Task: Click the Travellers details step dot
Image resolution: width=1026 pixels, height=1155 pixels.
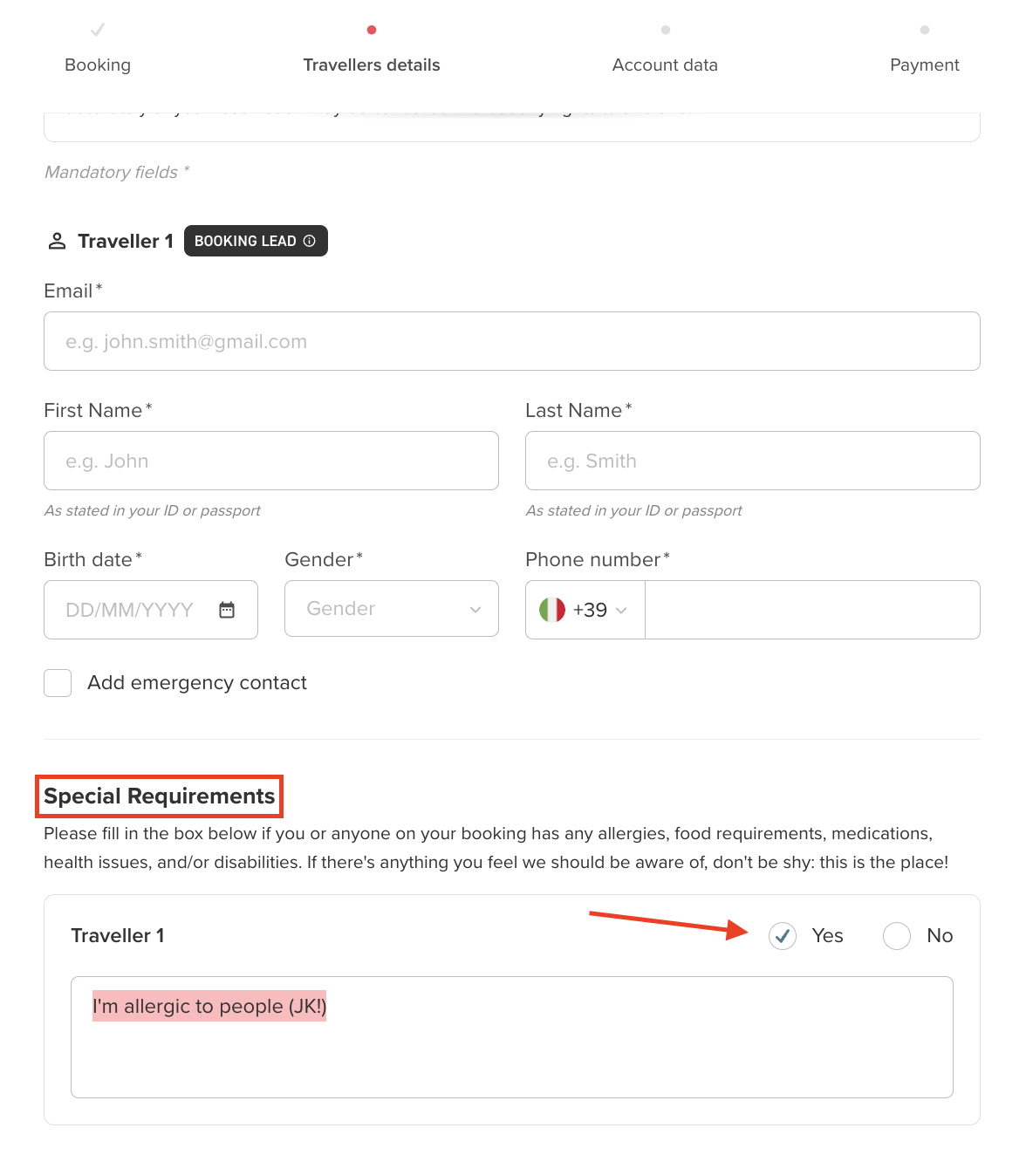Action: 372,31
